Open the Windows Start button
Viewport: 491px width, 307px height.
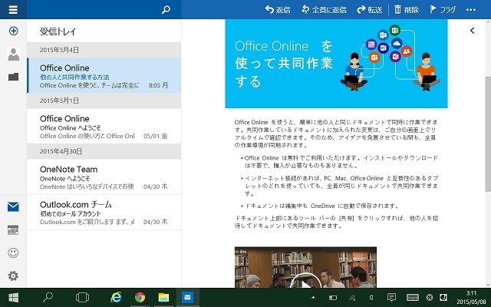[x=13, y=297]
